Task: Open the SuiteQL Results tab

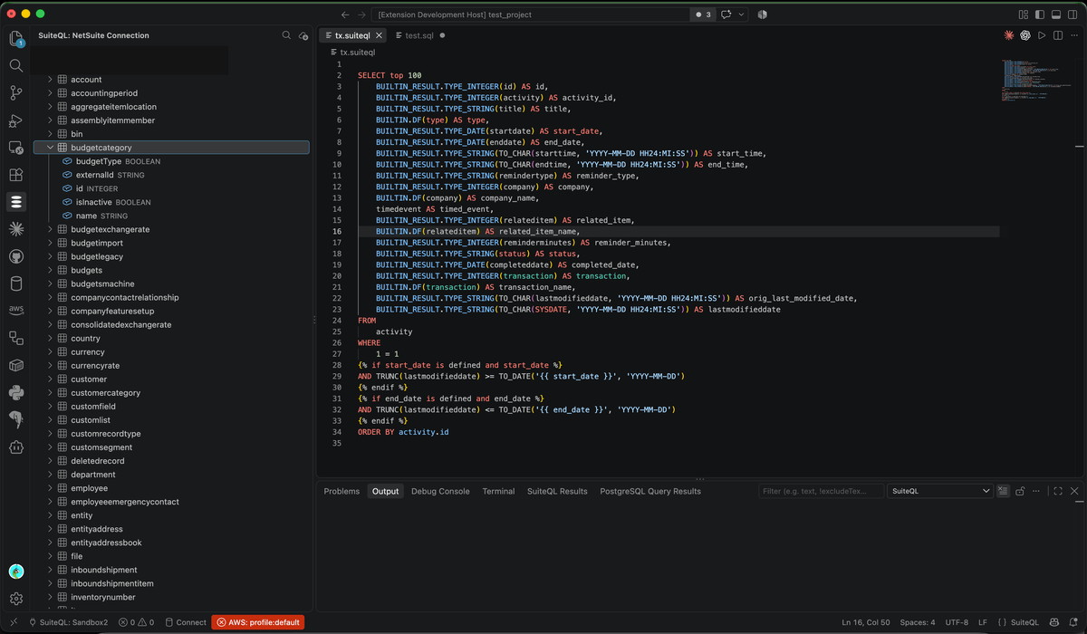Action: pos(557,491)
